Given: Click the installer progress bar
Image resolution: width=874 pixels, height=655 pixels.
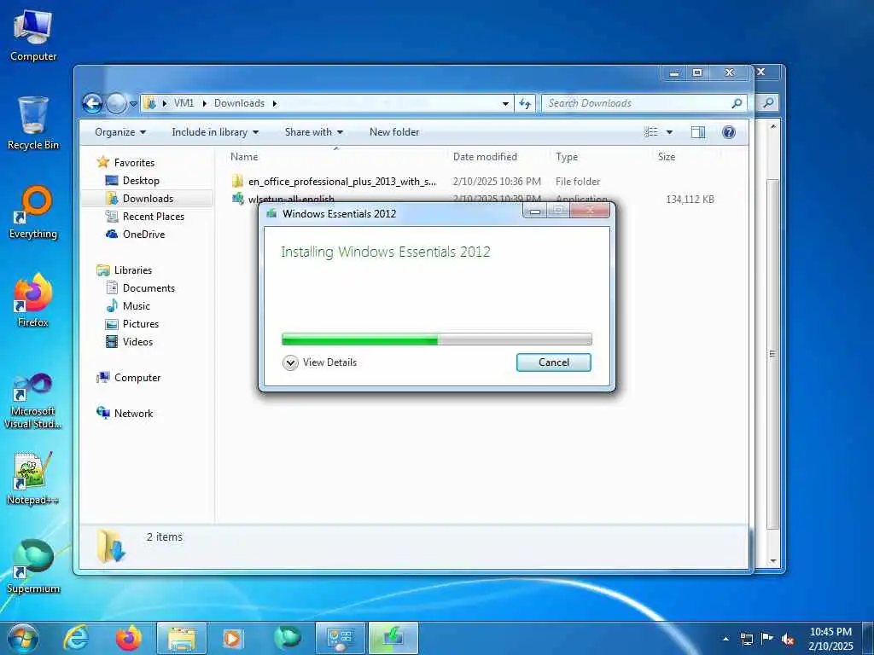Looking at the screenshot, I should [437, 339].
